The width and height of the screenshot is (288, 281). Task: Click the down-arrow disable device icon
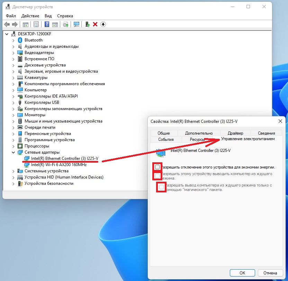(103, 24)
